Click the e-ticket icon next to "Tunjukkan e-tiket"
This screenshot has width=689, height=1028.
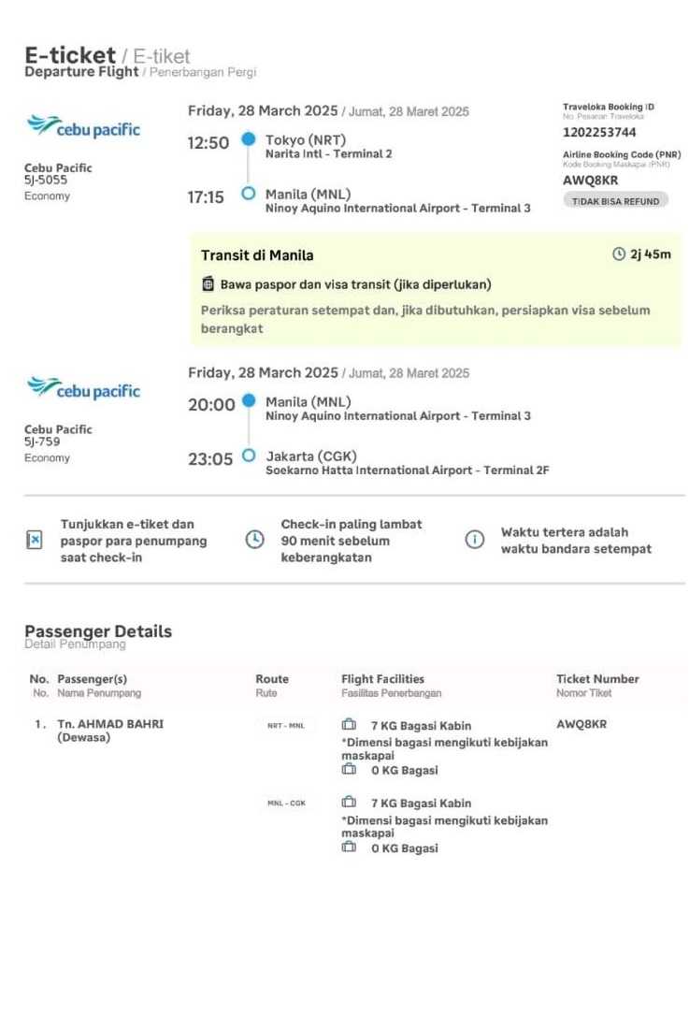pyautogui.click(x=35, y=540)
